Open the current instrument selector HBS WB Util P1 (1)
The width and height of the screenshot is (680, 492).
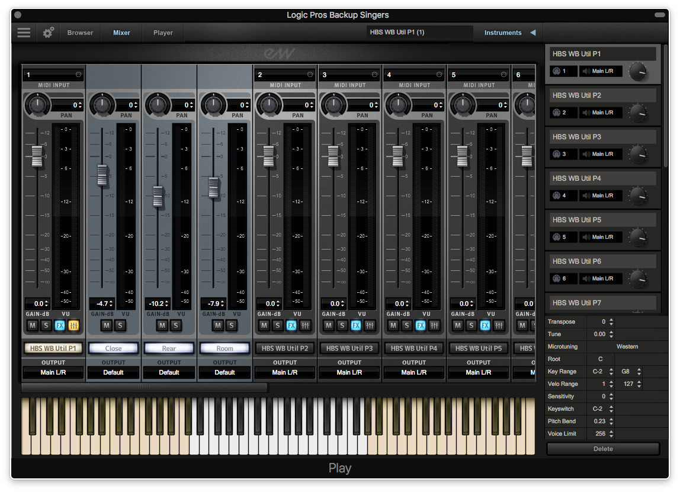click(x=419, y=33)
